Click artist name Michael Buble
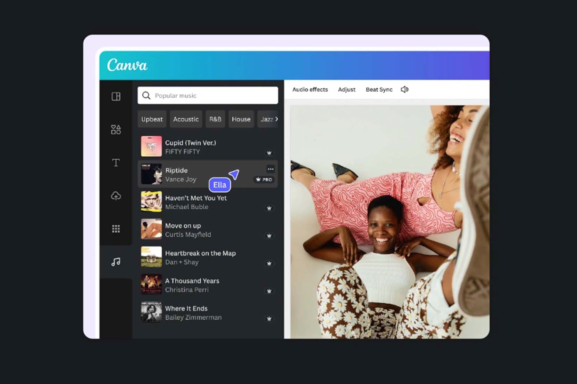The width and height of the screenshot is (577, 384). click(x=187, y=207)
